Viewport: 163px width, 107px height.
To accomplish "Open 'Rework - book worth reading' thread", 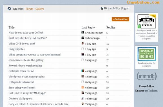I will point(25,66).
